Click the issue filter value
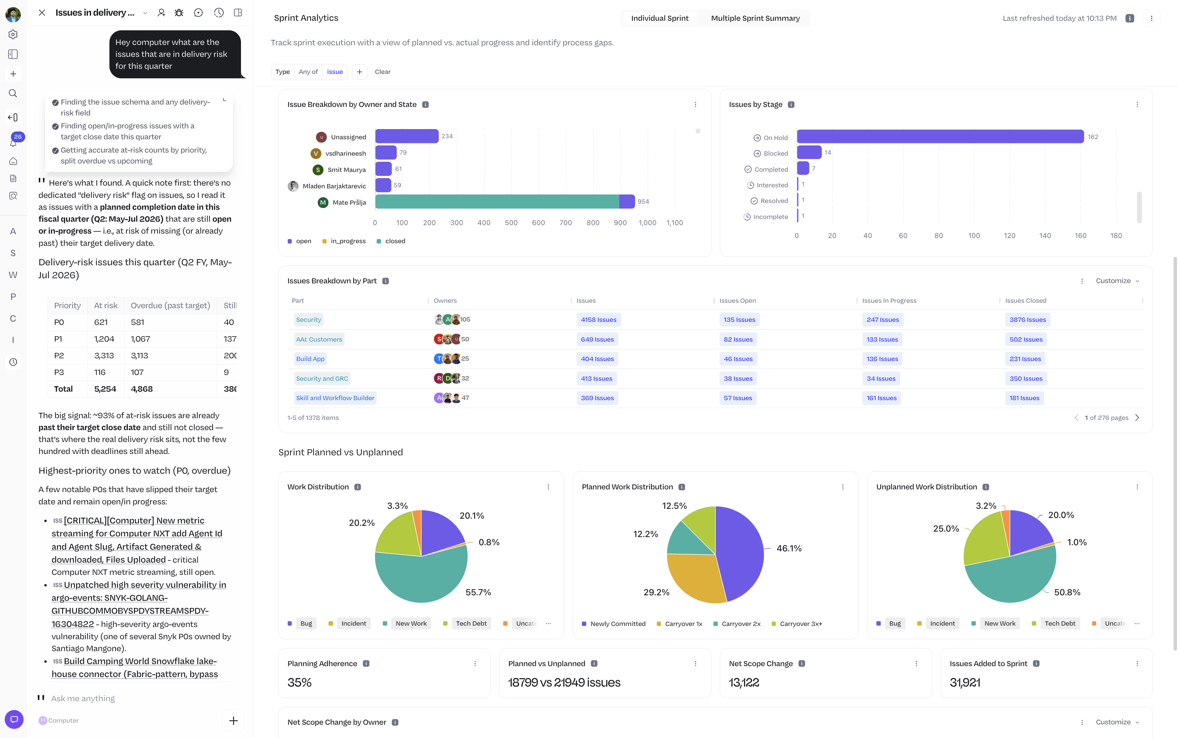 [x=335, y=72]
